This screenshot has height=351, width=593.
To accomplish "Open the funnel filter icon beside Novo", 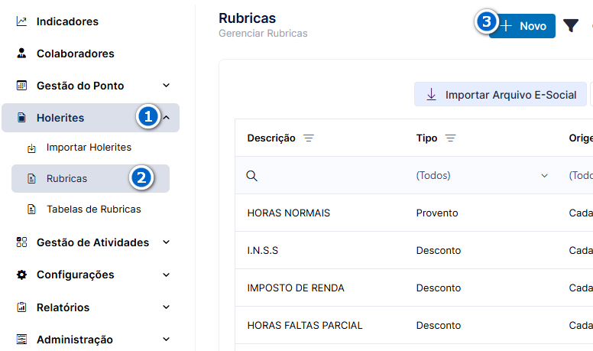I will pos(571,26).
